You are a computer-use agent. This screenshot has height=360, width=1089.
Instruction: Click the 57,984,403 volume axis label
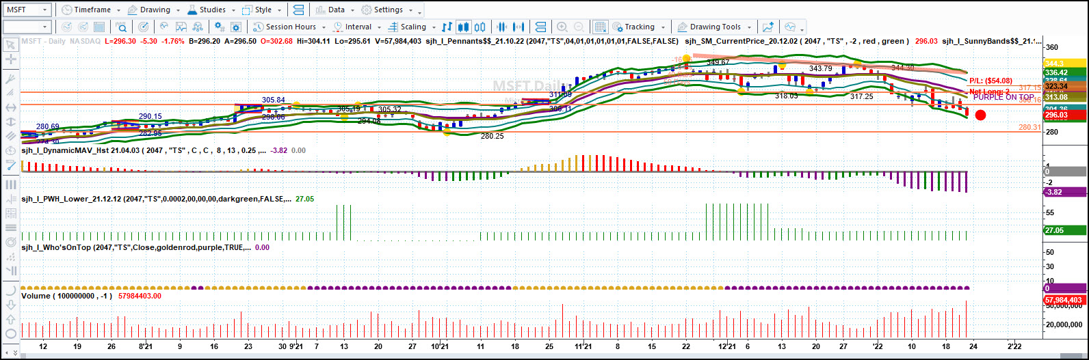[x=1063, y=300]
